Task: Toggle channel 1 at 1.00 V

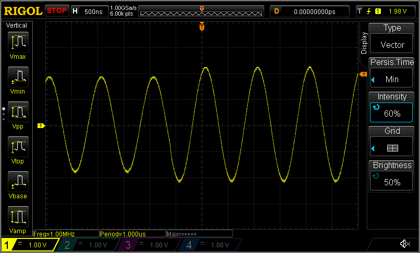Action: (x=29, y=245)
